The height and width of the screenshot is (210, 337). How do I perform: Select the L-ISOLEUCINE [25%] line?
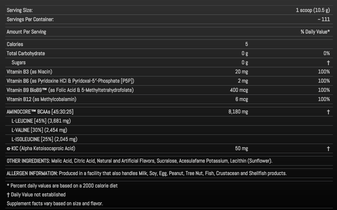pyautogui.click(x=44, y=139)
